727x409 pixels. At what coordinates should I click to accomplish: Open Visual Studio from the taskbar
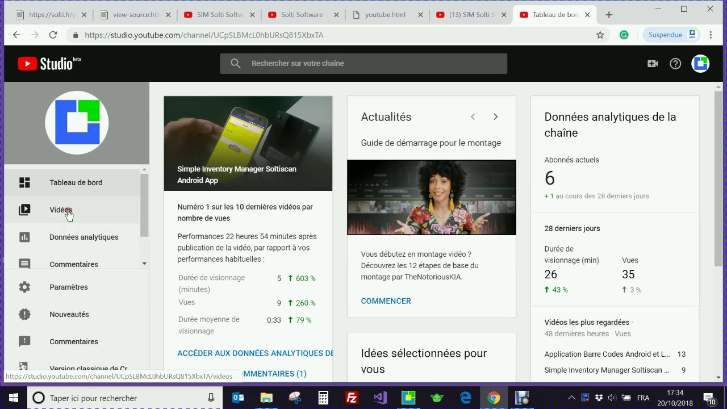click(x=380, y=398)
